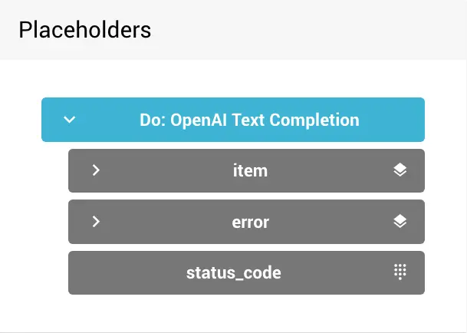Image resolution: width=467 pixels, height=333 pixels.
Task: Click the Placeholders panel heading
Action: pyautogui.click(x=85, y=30)
